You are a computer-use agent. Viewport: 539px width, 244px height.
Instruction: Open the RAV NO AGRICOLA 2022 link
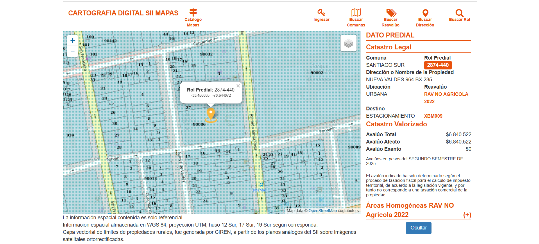[x=446, y=98]
